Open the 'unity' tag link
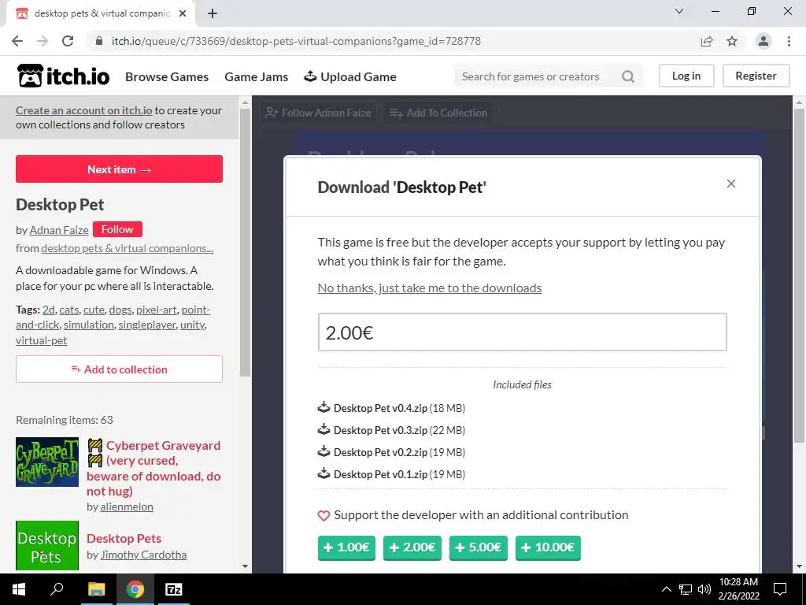Viewport: 806px width, 605px height. click(192, 325)
